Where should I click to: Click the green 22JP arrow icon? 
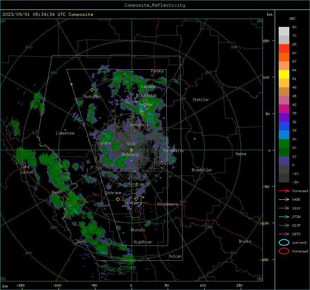(284, 225)
